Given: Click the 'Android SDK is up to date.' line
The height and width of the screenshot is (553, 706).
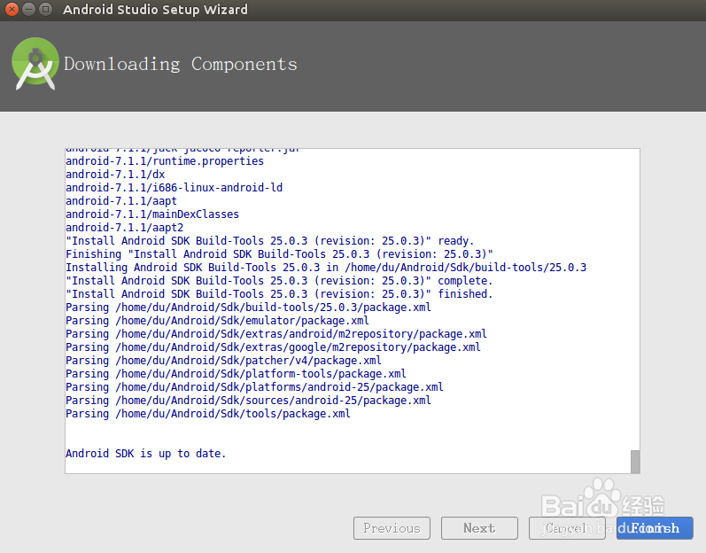Looking at the screenshot, I should pyautogui.click(x=146, y=454).
